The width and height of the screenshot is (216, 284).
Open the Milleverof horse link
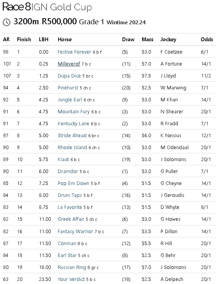pos(69,64)
